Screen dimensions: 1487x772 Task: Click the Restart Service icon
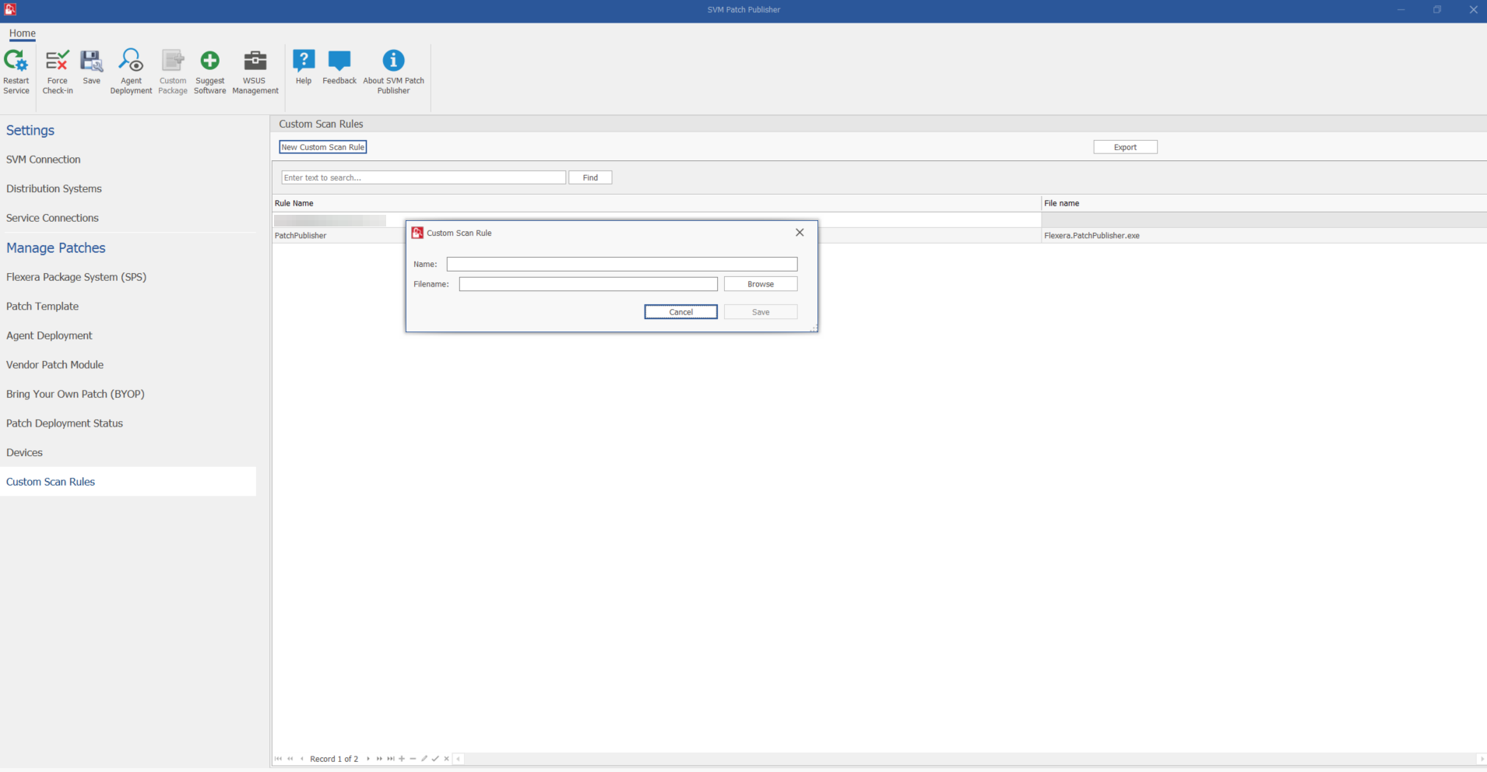coord(16,61)
